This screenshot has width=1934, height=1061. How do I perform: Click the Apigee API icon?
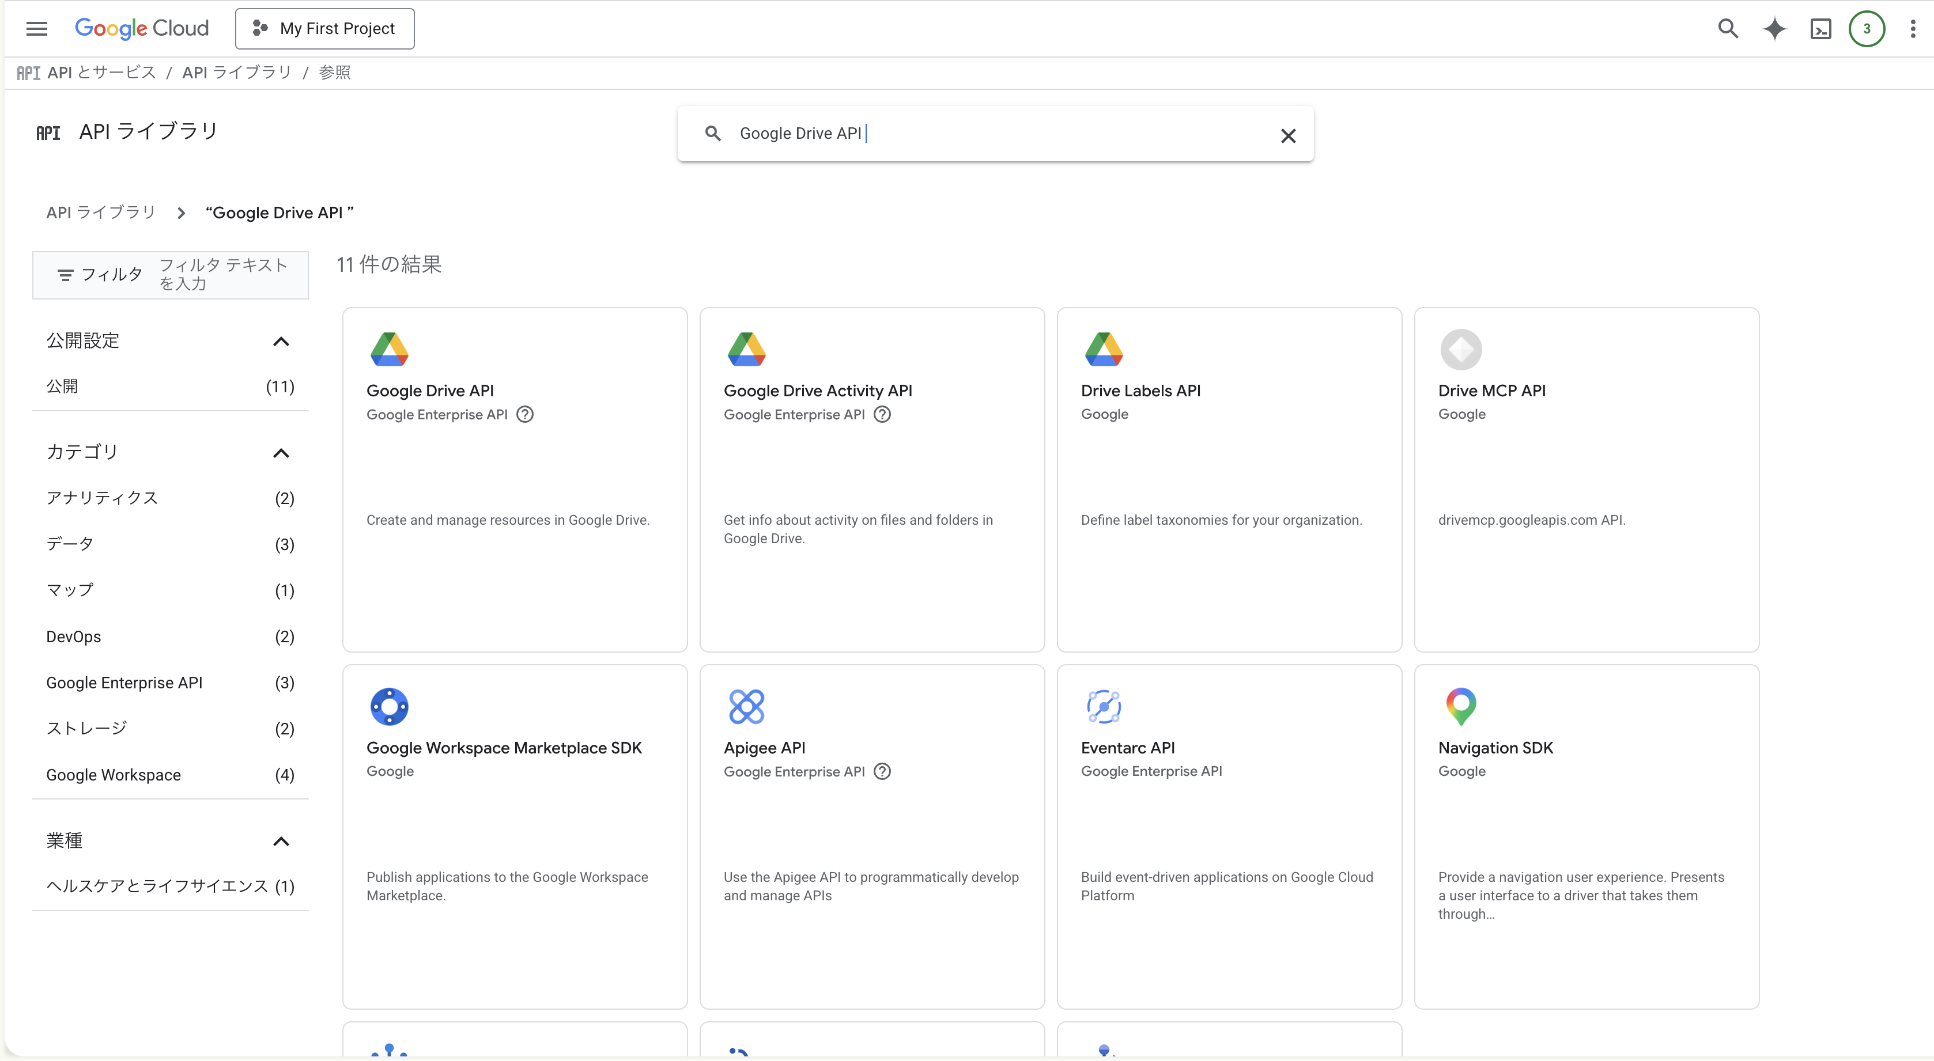pos(746,706)
